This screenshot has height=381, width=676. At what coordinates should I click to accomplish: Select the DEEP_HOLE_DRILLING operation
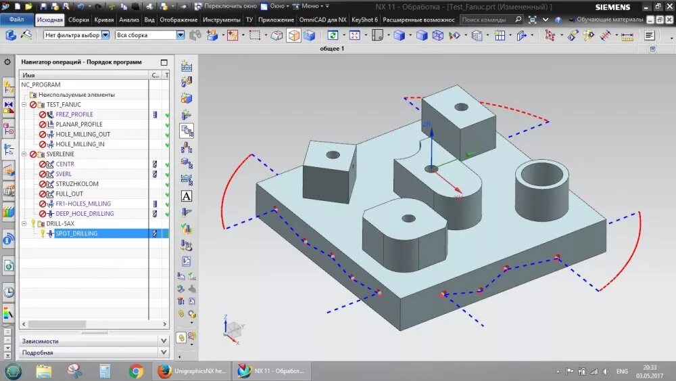click(x=84, y=214)
